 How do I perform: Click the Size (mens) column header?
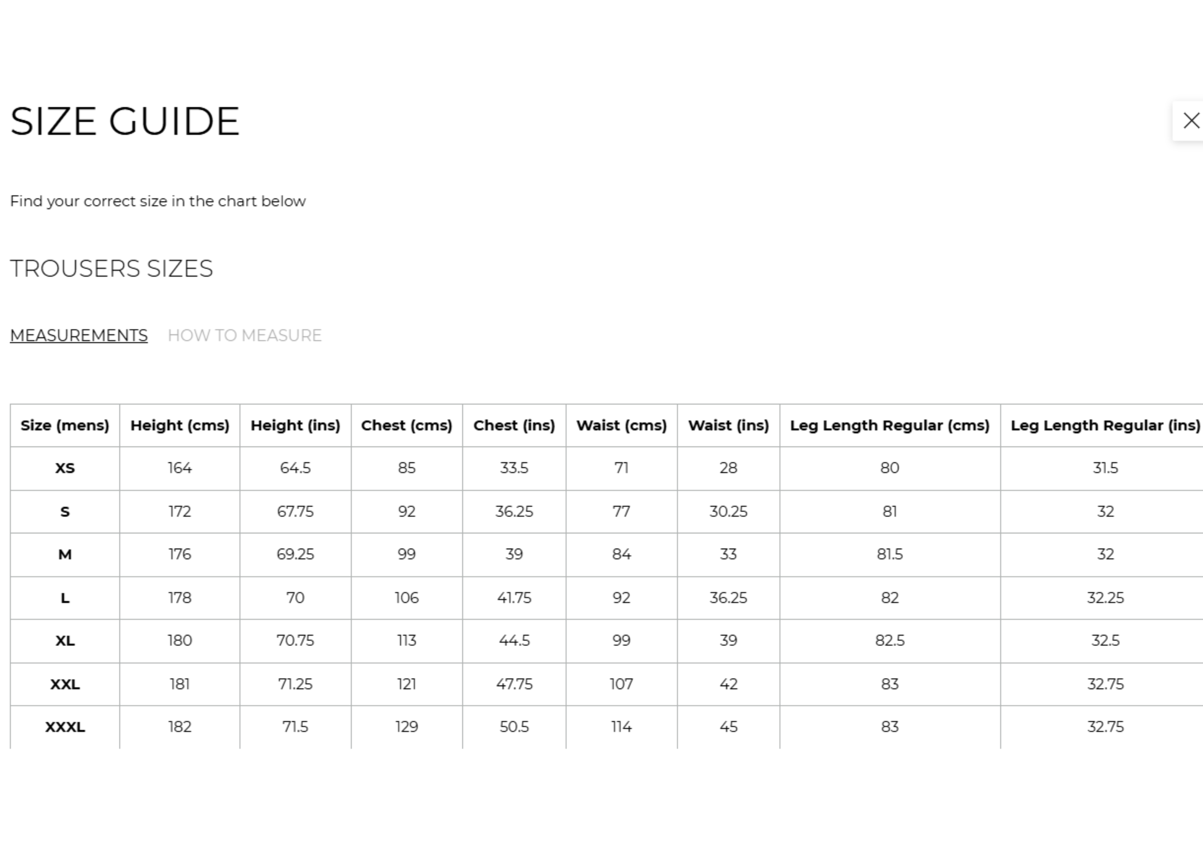[65, 425]
